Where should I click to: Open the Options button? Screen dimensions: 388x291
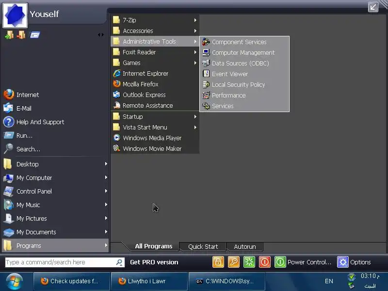coord(354,262)
